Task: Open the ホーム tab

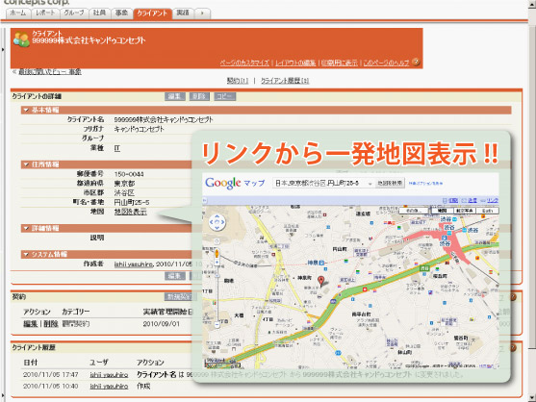Action: 18,13
